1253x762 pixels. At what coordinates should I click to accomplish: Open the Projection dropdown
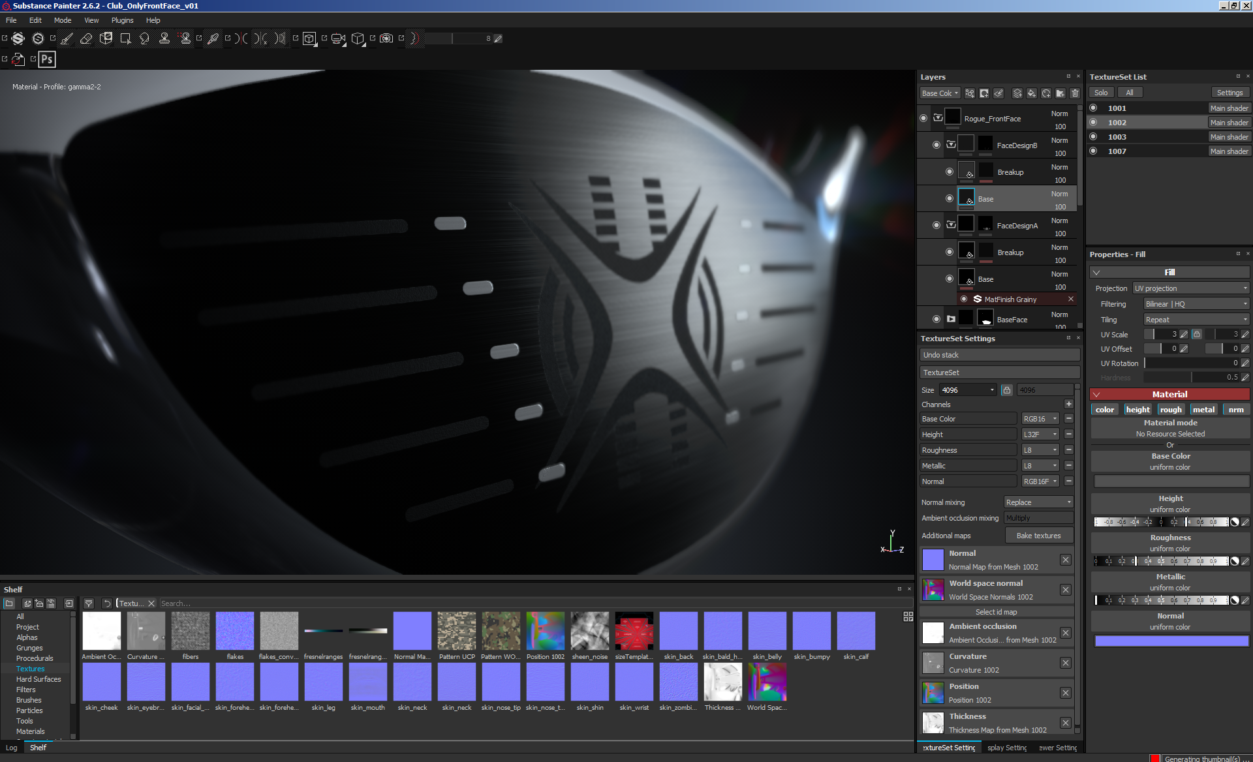pyautogui.click(x=1191, y=288)
